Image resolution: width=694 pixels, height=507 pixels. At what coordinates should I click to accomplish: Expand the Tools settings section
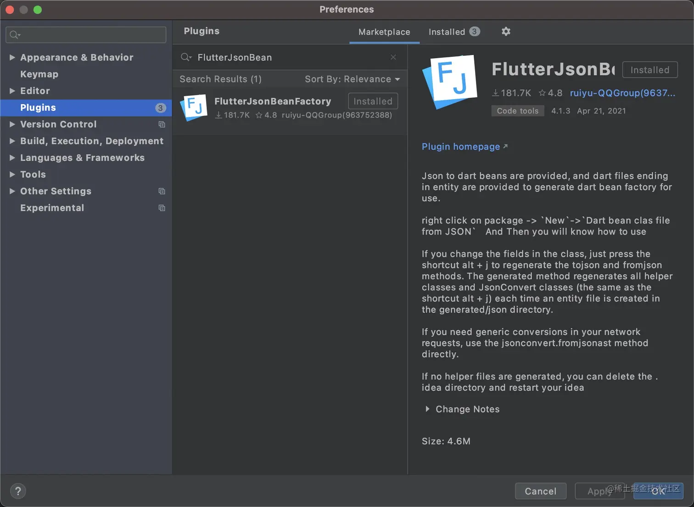[x=12, y=175]
